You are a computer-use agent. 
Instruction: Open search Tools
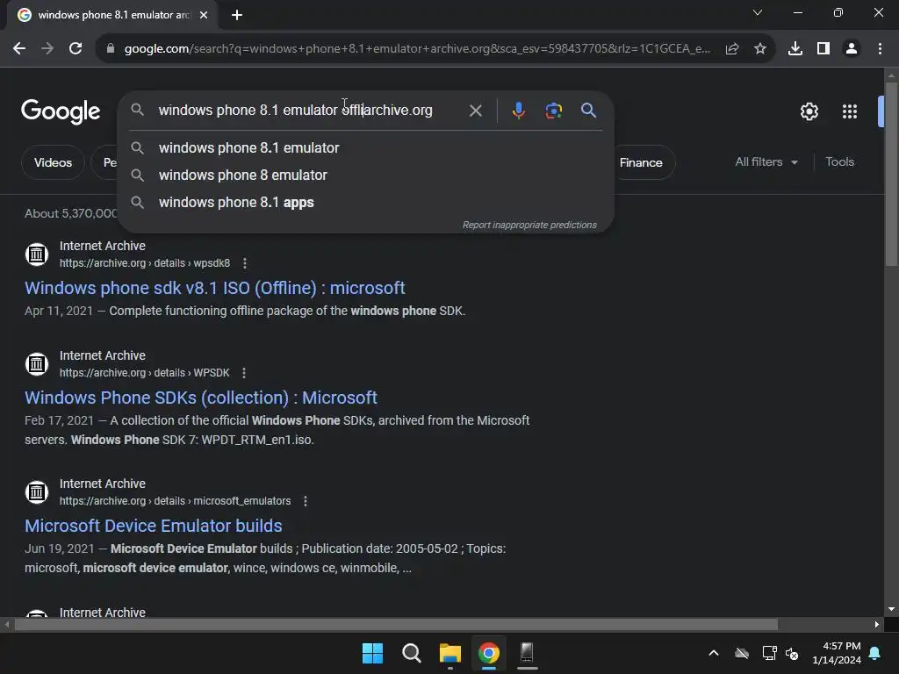839,162
